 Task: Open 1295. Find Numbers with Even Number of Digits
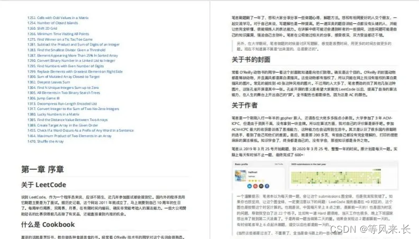pyautogui.click(x=66, y=66)
